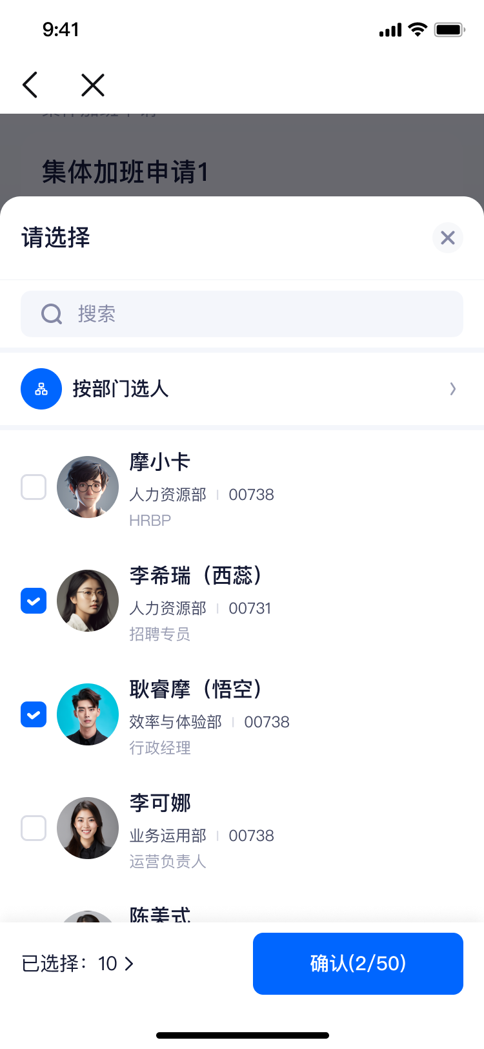Click the blue department organization icon
The image size is (484, 1049).
(41, 389)
